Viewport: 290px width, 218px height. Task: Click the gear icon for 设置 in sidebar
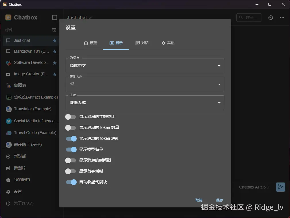pyautogui.click(x=8, y=192)
